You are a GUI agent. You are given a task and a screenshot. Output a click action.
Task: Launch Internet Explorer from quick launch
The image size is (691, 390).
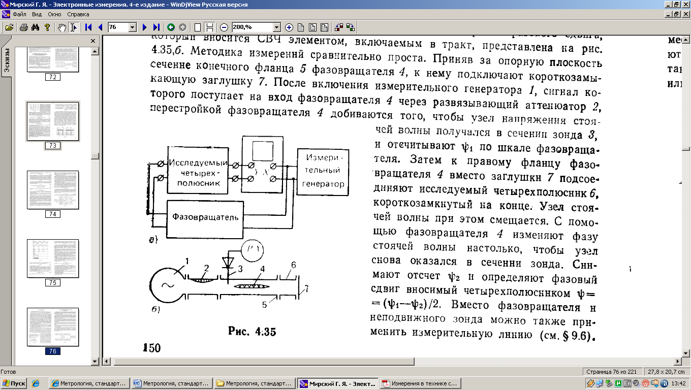[36, 383]
